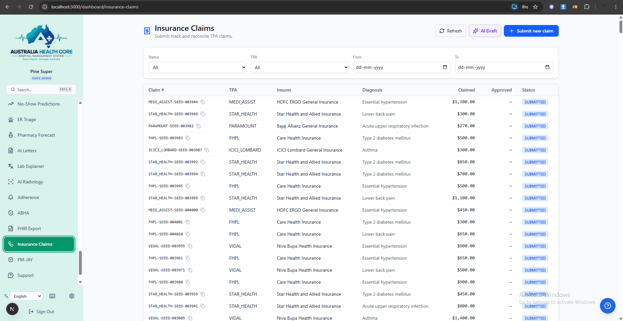This screenshot has width=623, height=321.
Task: Copy claim number MEDI_ASSIST-SEED-003944
Action: coord(203,102)
